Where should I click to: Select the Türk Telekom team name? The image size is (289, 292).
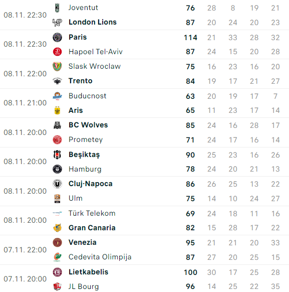(92, 213)
